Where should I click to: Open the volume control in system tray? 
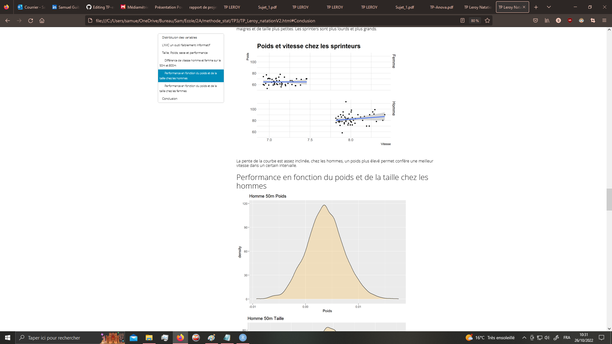(547, 338)
